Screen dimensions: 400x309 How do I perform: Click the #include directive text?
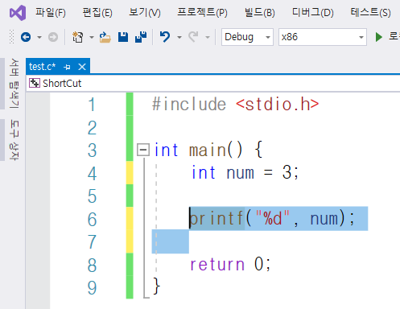pos(189,105)
